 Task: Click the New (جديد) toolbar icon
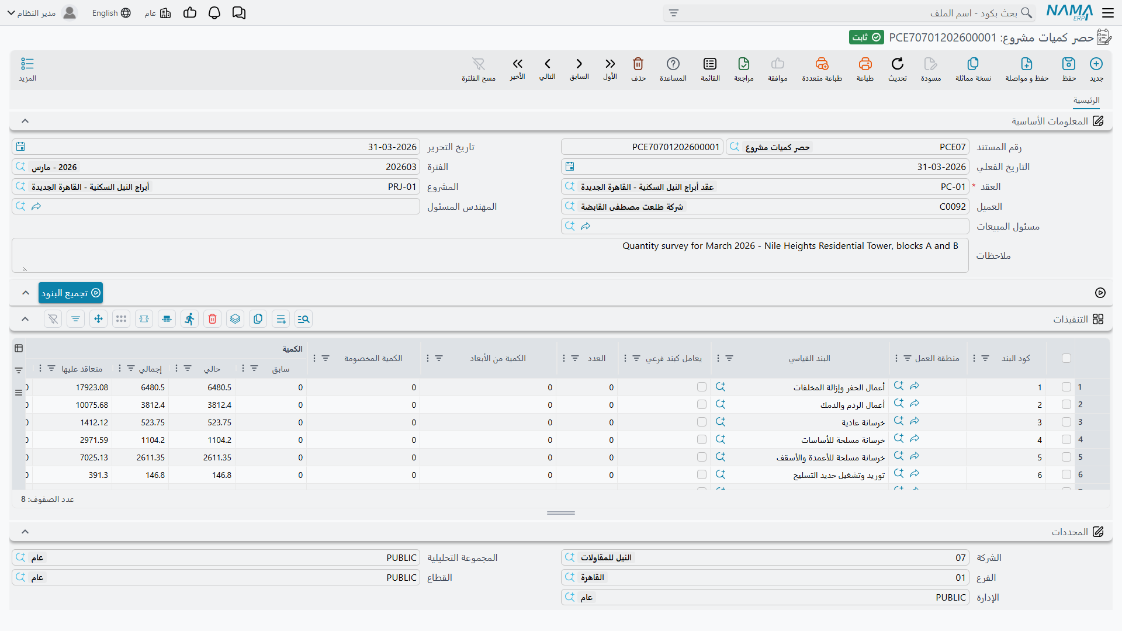tap(1096, 64)
